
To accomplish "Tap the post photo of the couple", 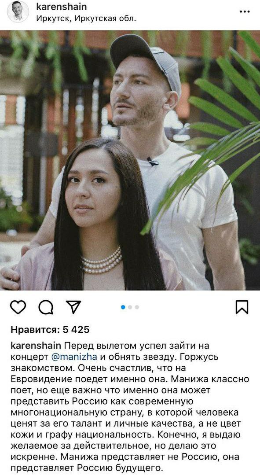I will pyautogui.click(x=130, y=160).
